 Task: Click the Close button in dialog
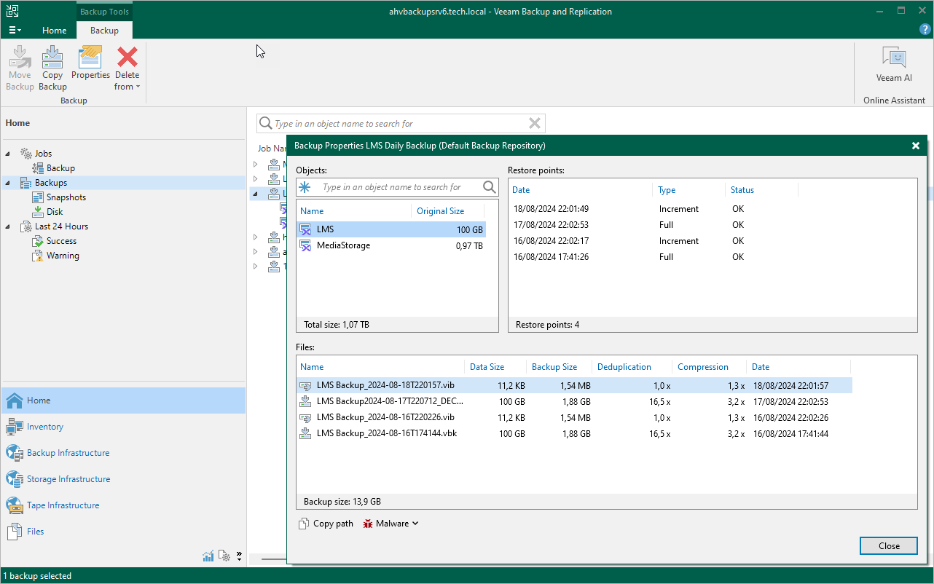[x=888, y=546]
